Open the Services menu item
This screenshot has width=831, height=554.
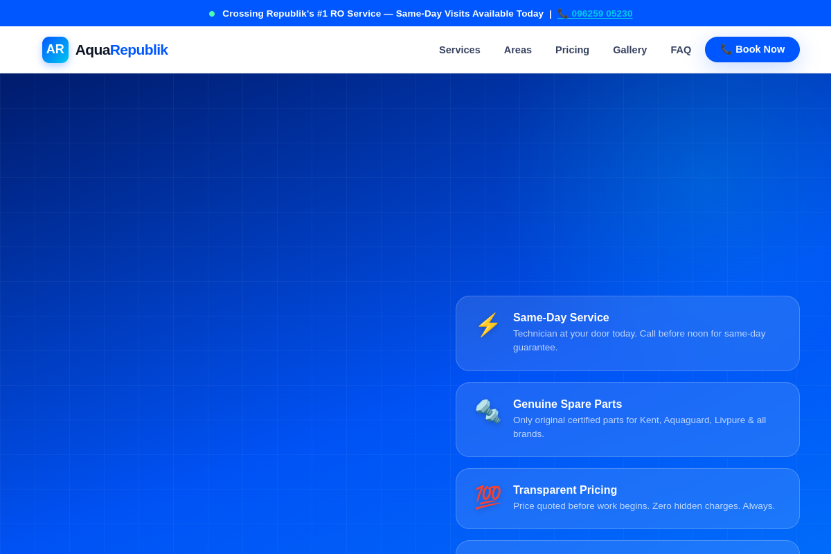[459, 50]
